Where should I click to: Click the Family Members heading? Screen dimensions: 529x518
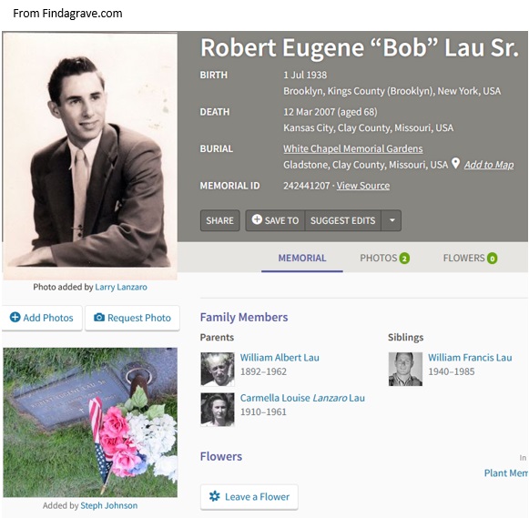pos(244,317)
